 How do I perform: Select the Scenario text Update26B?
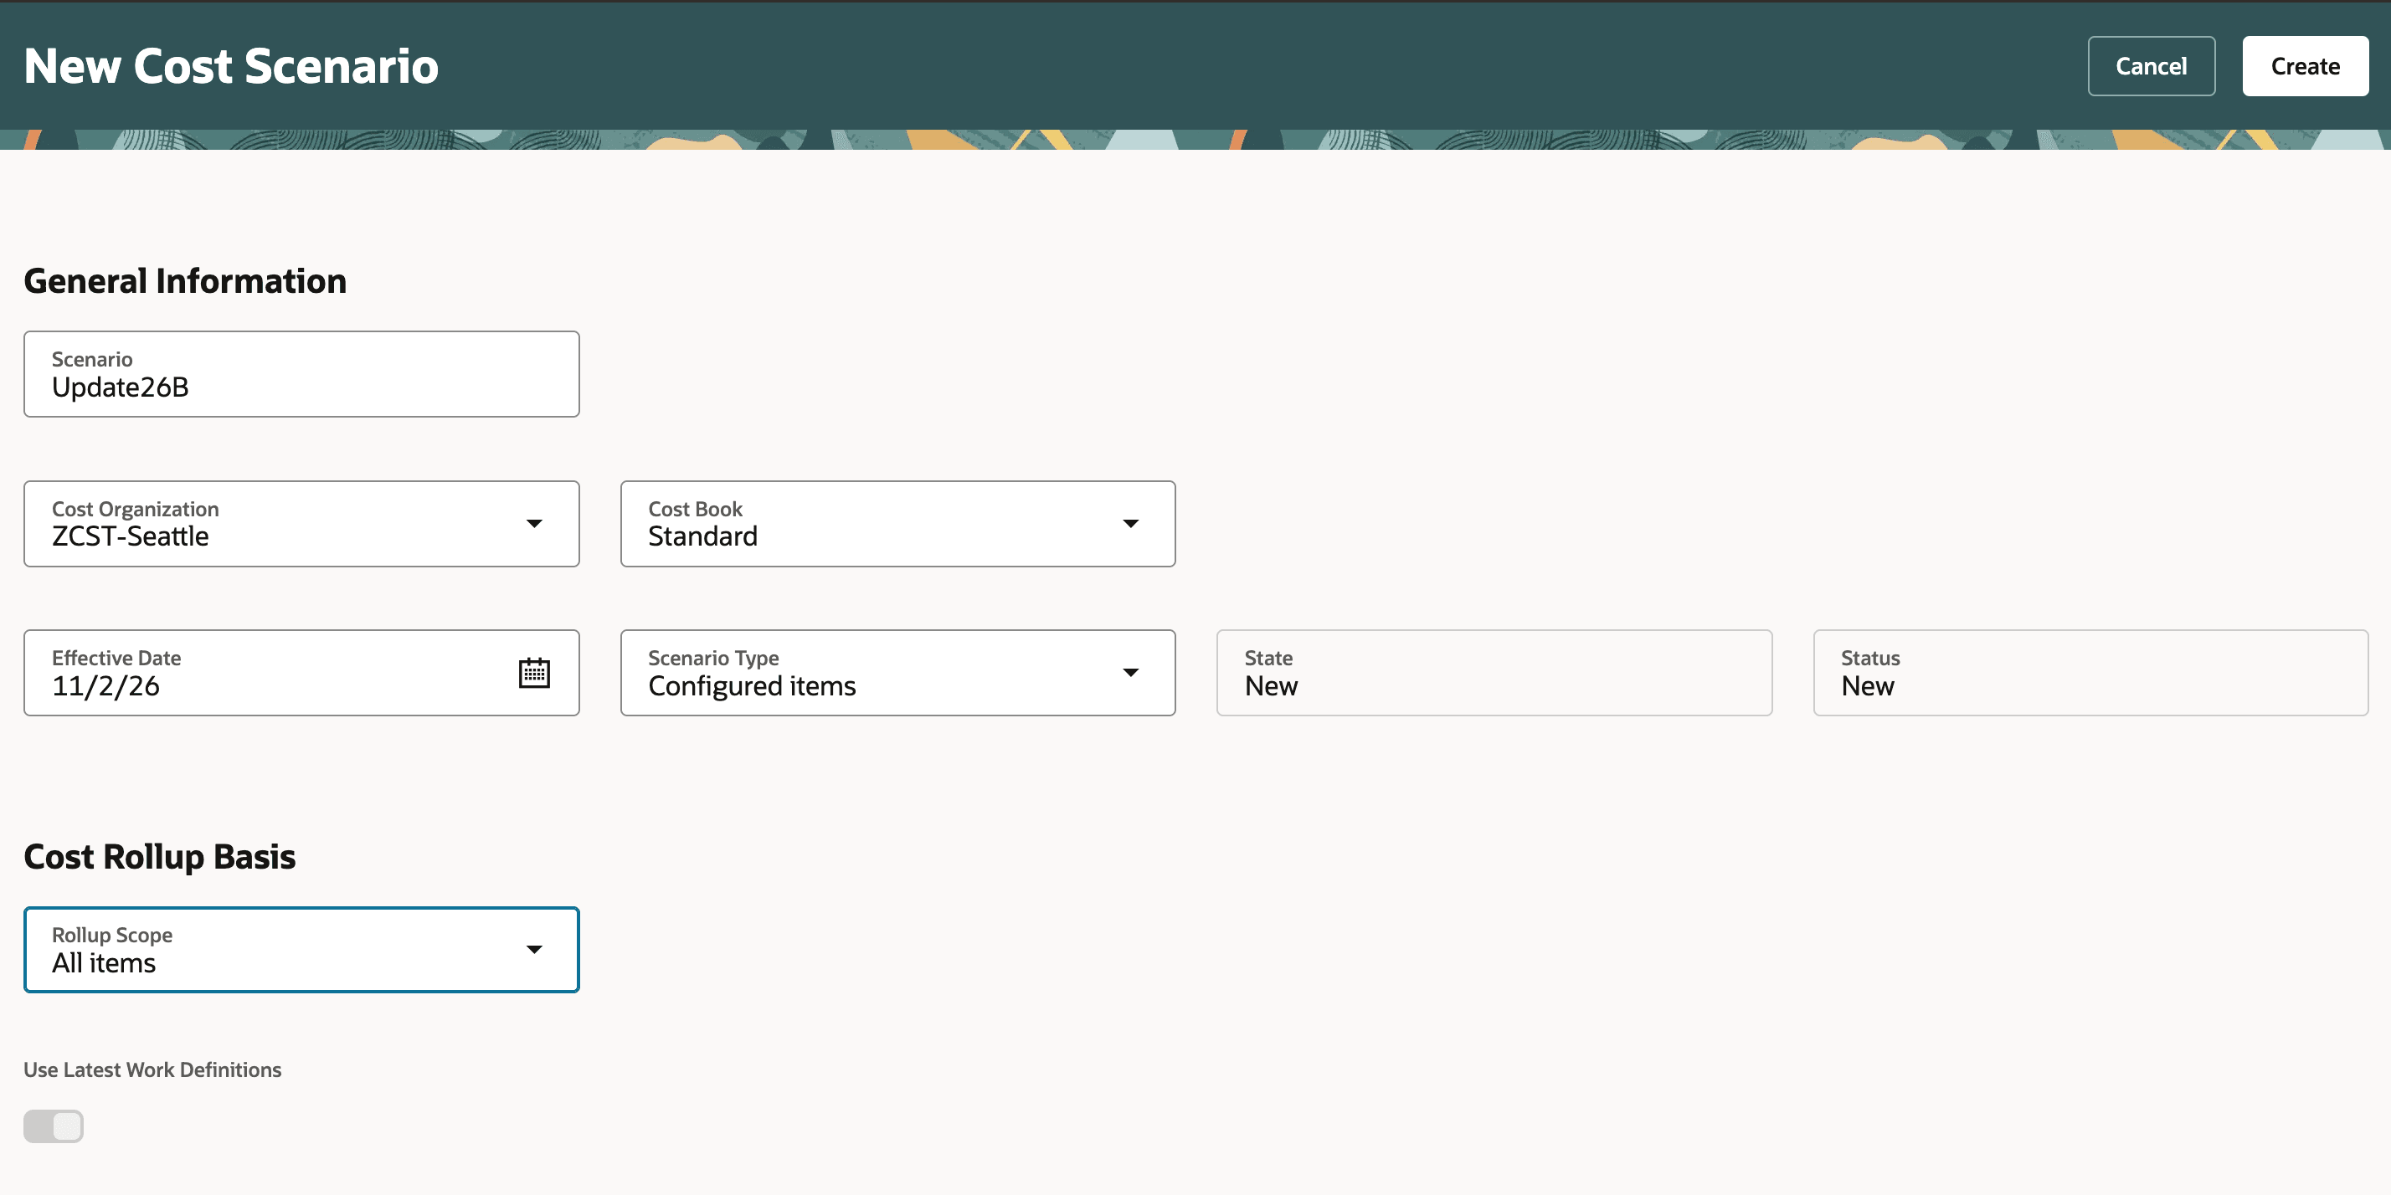[120, 387]
